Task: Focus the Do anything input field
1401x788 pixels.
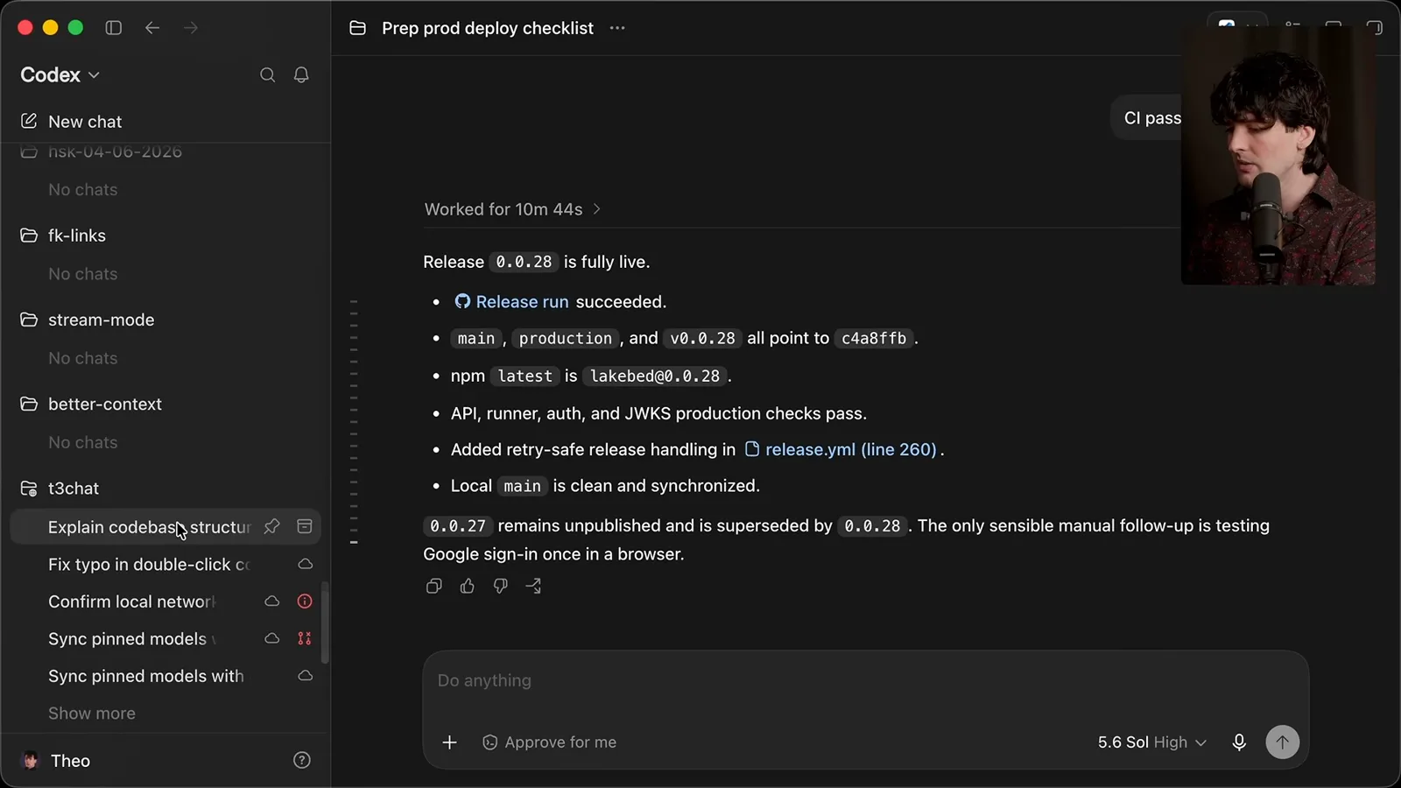Action: (865, 681)
